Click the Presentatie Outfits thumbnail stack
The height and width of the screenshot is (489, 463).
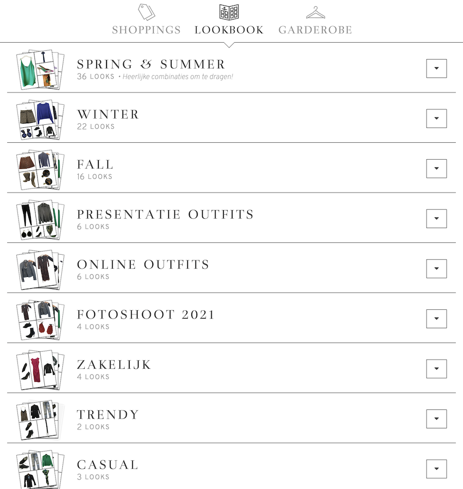(x=40, y=218)
